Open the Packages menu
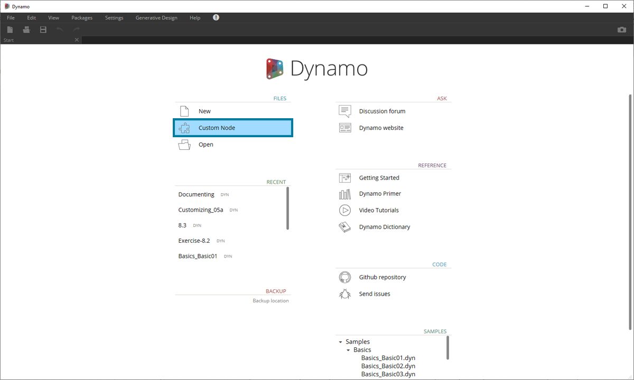Image resolution: width=634 pixels, height=380 pixels. [82, 17]
